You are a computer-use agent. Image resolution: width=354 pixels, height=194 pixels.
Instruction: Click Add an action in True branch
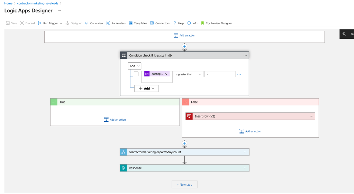(115, 120)
